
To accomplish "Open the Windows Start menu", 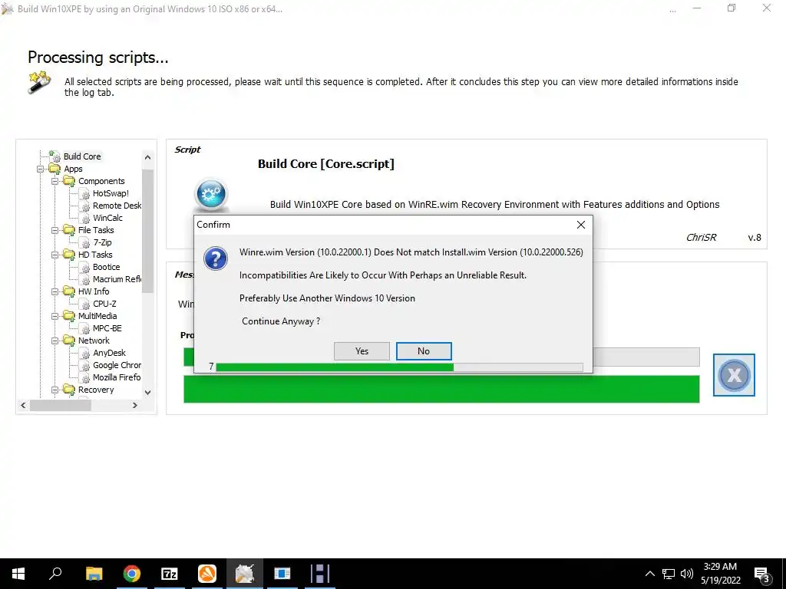I will (x=18, y=574).
